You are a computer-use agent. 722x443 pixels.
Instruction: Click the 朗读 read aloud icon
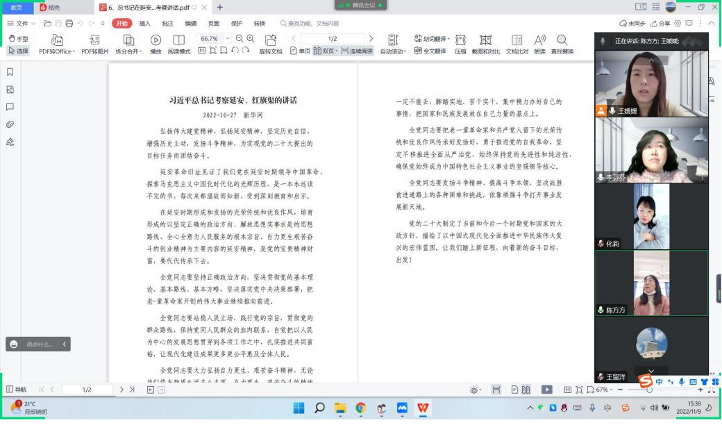point(540,40)
